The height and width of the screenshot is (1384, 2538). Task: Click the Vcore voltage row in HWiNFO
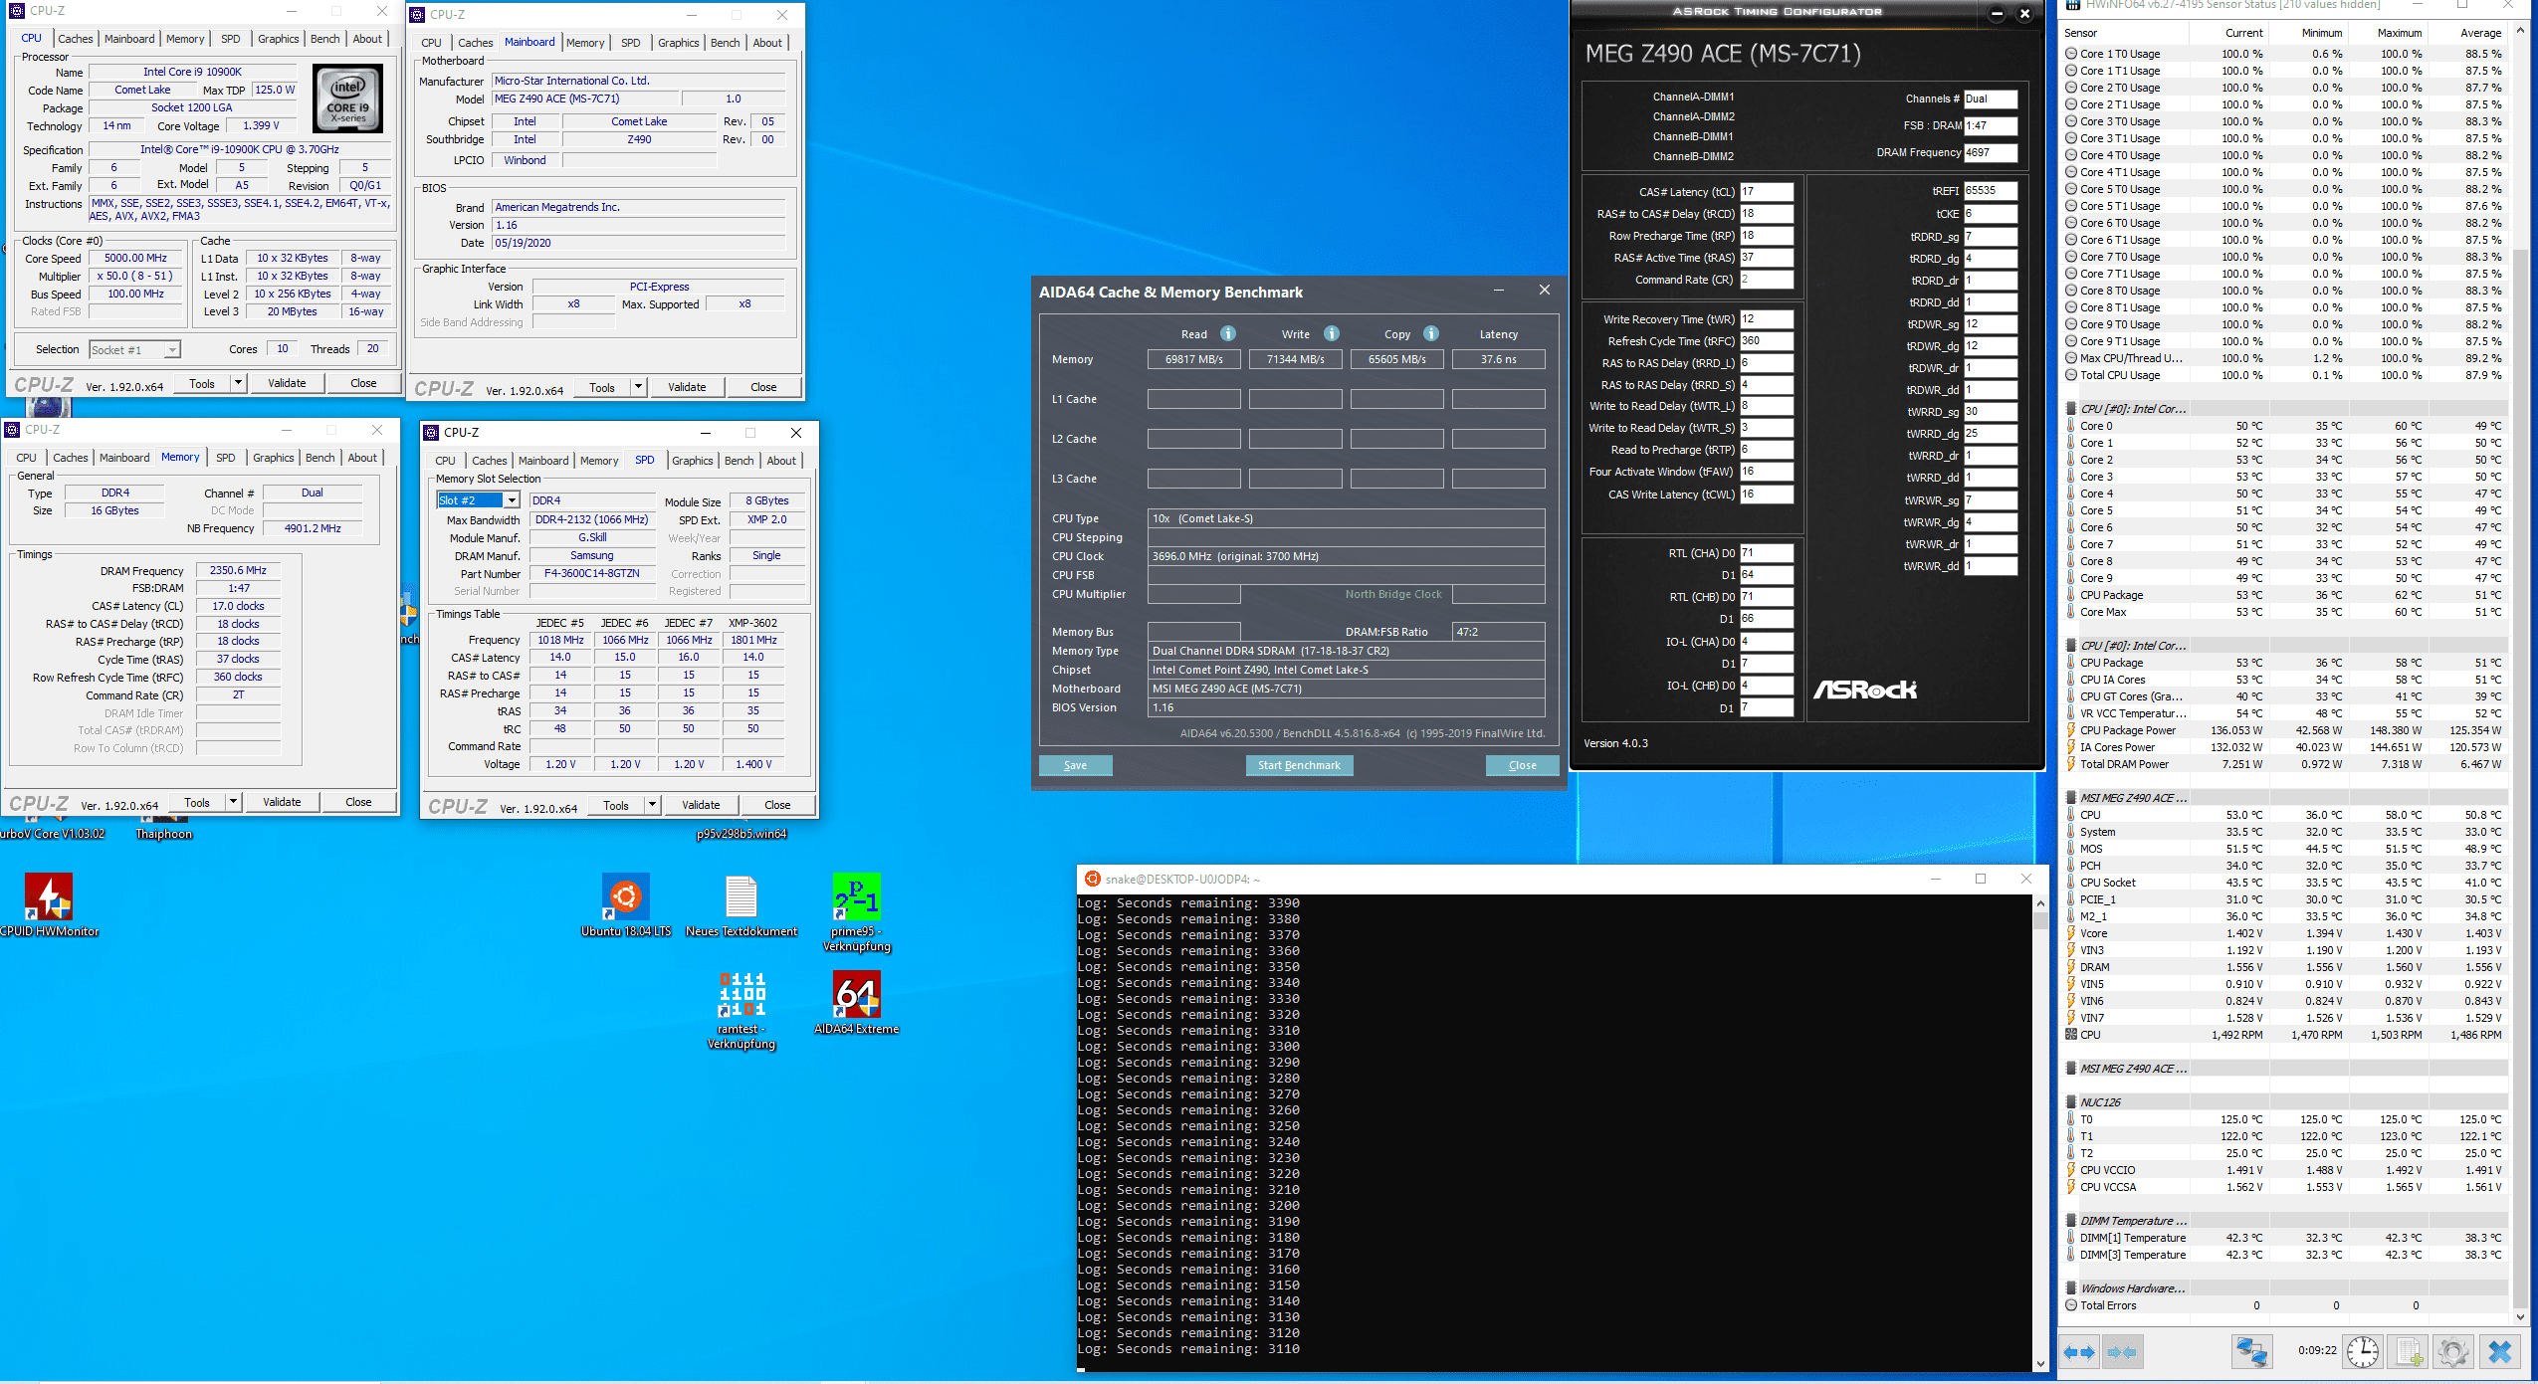click(2284, 933)
